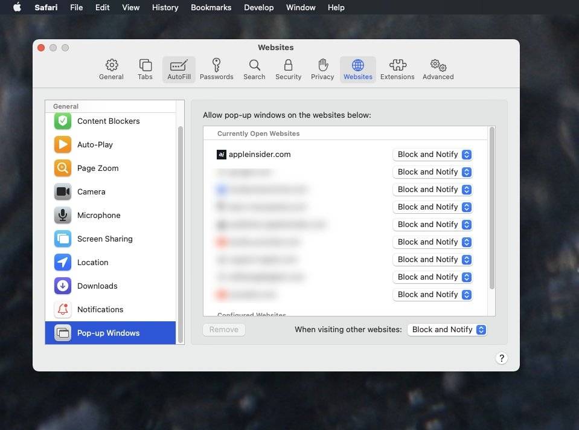The width and height of the screenshot is (579, 430).
Task: Open the Microphone permissions section
Action: 99,215
